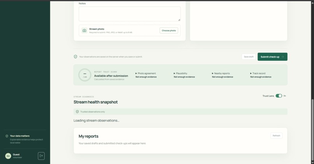
Task: Click the Stream photo label
Action: coord(97,29)
